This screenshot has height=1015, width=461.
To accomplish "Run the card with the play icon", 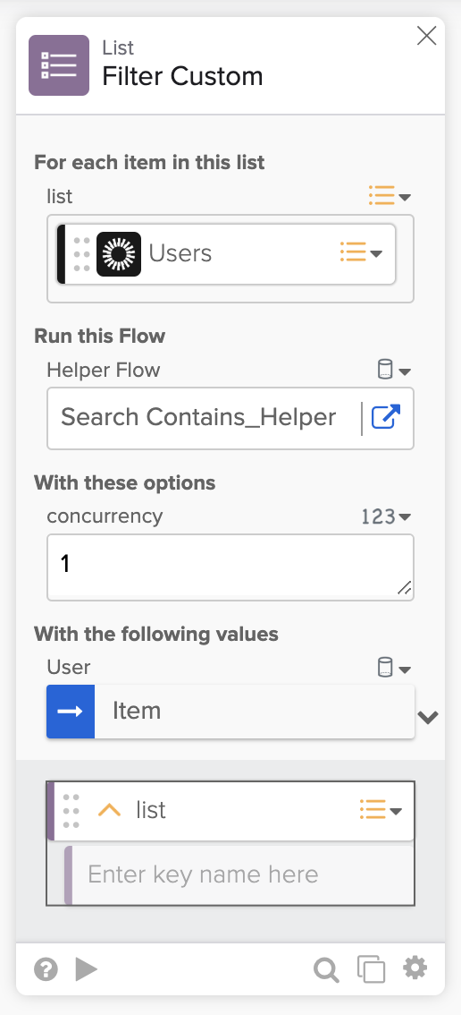I will (86, 969).
